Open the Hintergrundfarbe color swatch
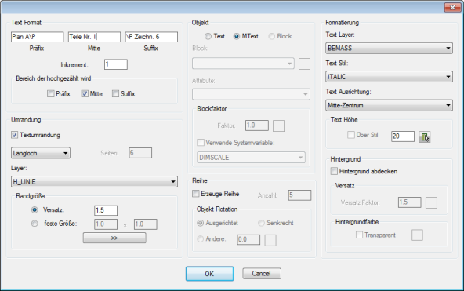 click(417, 235)
